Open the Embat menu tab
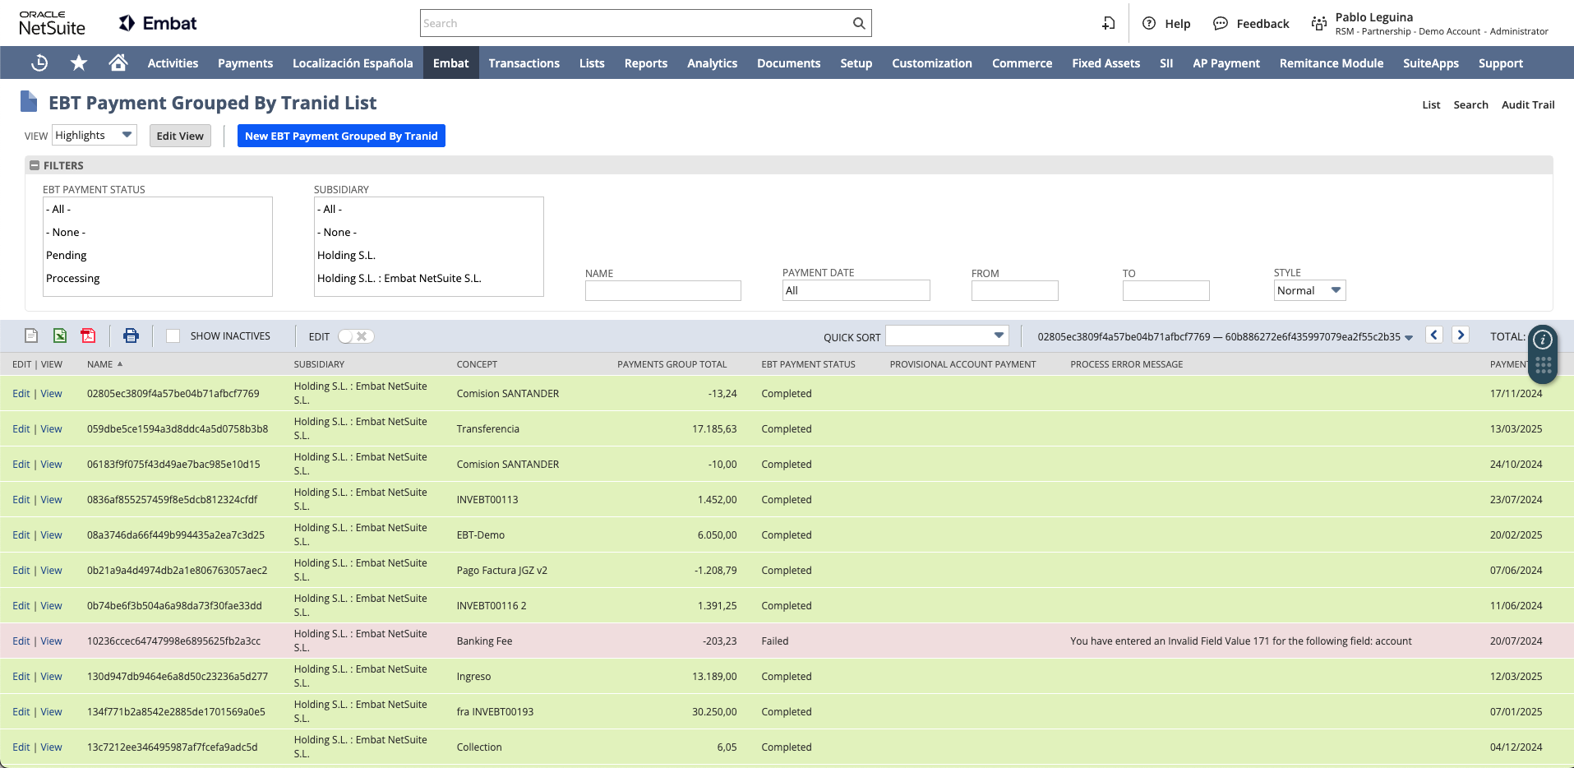Screen dimensions: 1574x768 coord(450,63)
